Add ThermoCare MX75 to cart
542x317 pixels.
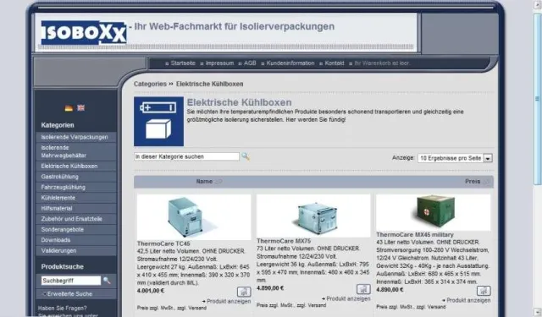pyautogui.click(x=363, y=289)
